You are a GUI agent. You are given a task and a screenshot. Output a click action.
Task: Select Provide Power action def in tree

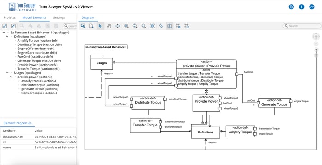pyautogui.click(x=37, y=65)
